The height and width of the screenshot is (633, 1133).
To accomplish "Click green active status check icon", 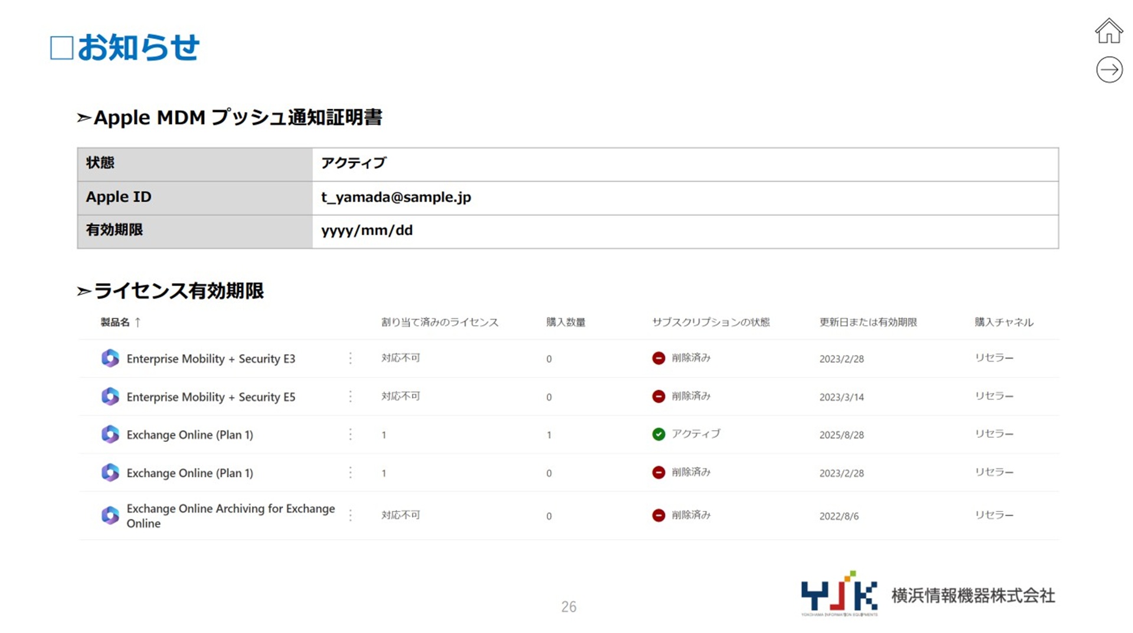I will pyautogui.click(x=659, y=434).
